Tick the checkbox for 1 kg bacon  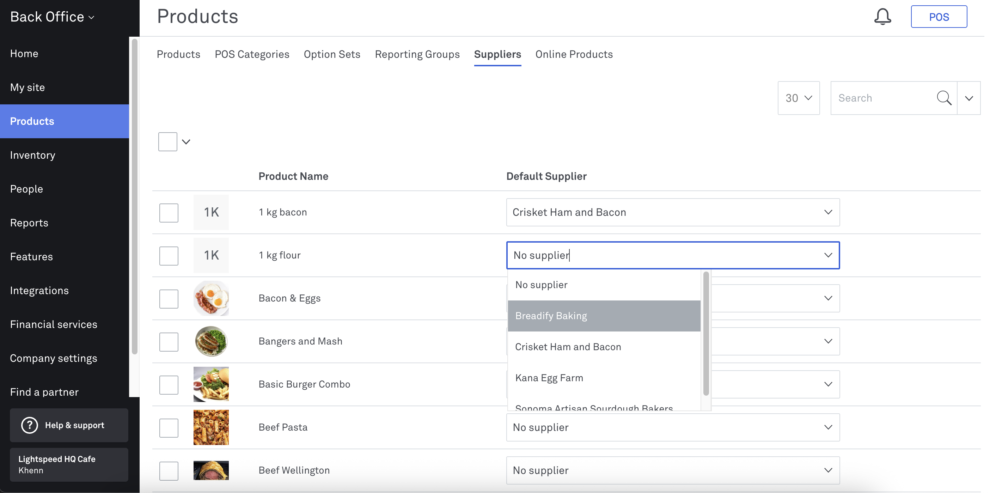tap(169, 213)
